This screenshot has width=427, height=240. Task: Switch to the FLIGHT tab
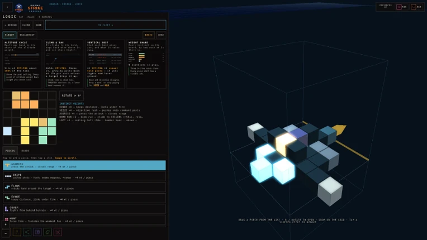[x=10, y=35]
